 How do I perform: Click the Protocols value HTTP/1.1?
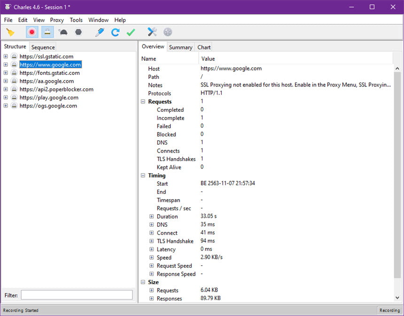[211, 93]
